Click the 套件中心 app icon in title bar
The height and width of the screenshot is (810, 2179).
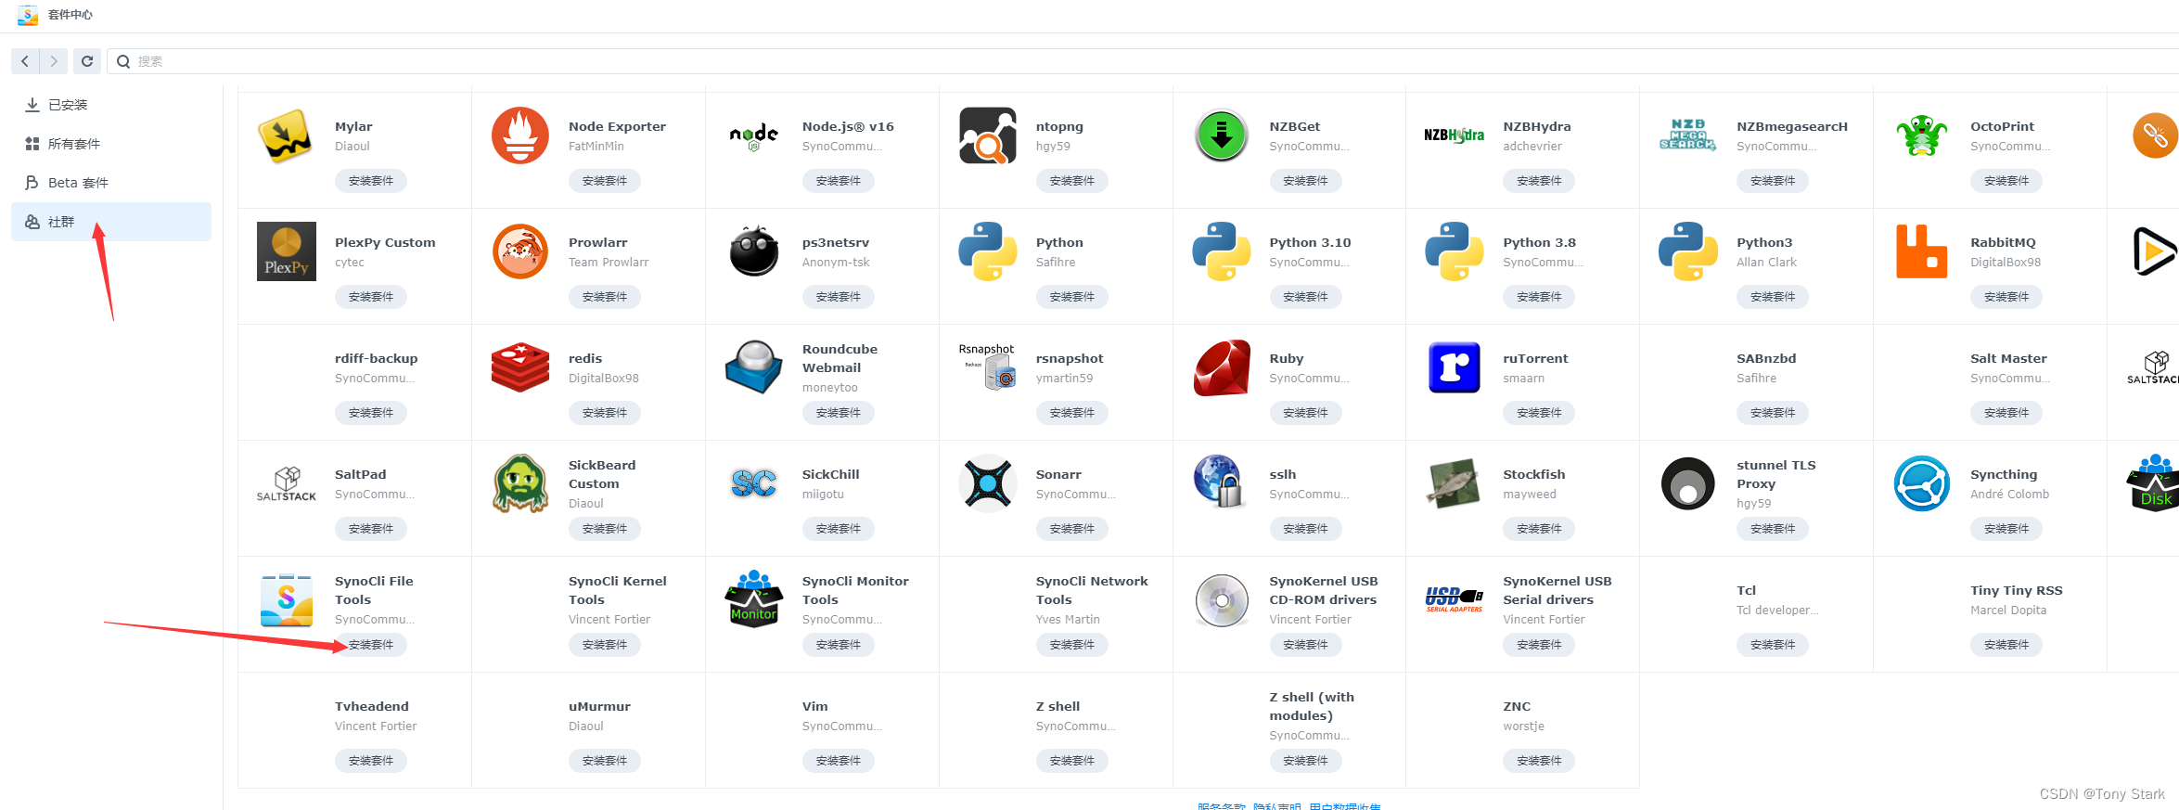point(28,15)
